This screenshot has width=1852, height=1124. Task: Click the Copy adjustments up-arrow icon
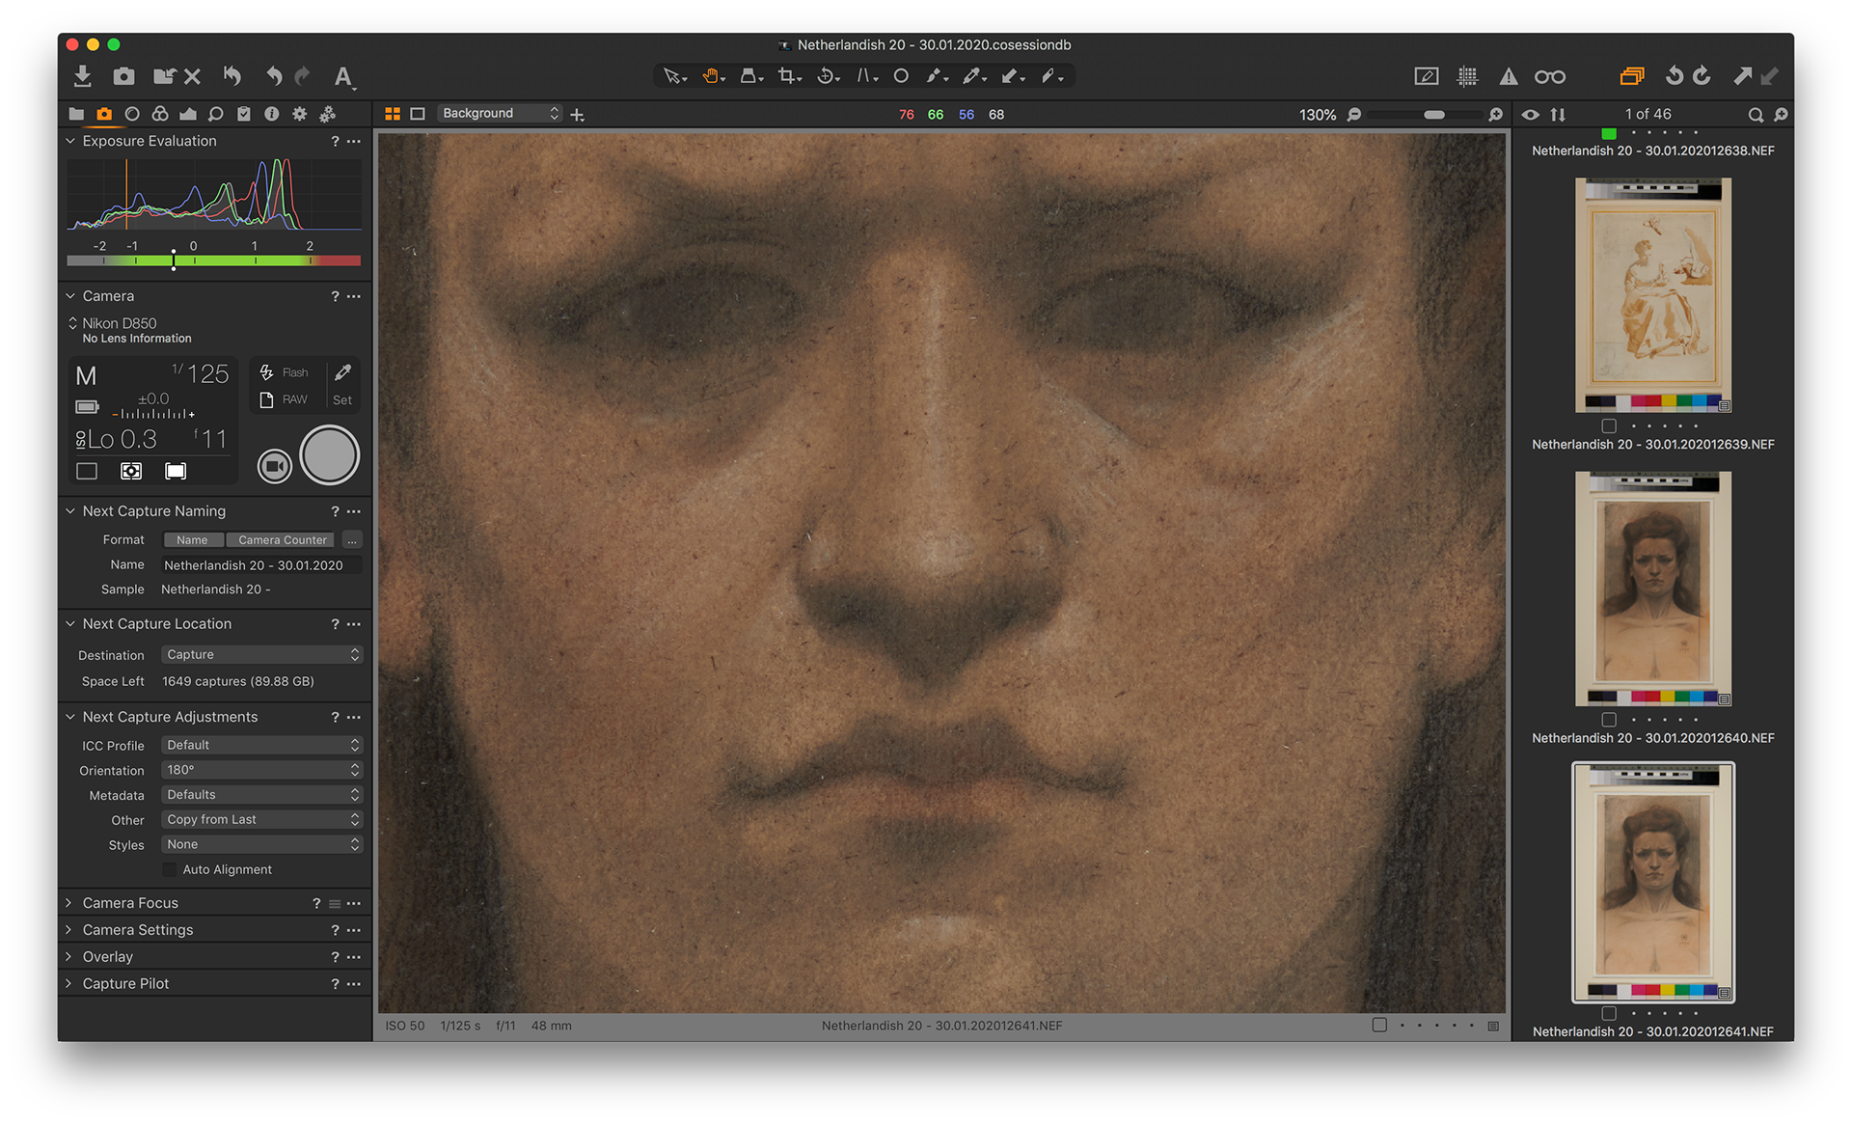1742,76
